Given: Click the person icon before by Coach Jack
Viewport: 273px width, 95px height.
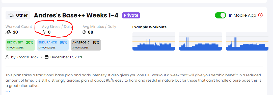Looking at the screenshot, I should [7, 57].
